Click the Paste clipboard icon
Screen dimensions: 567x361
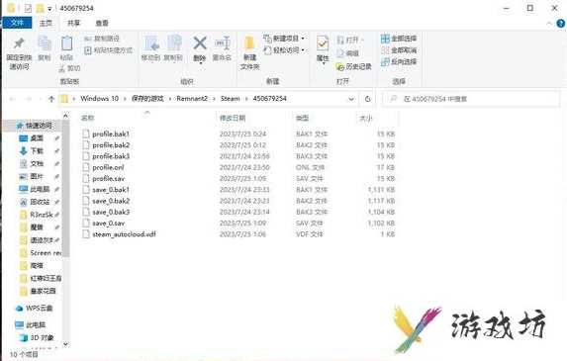tap(66, 44)
